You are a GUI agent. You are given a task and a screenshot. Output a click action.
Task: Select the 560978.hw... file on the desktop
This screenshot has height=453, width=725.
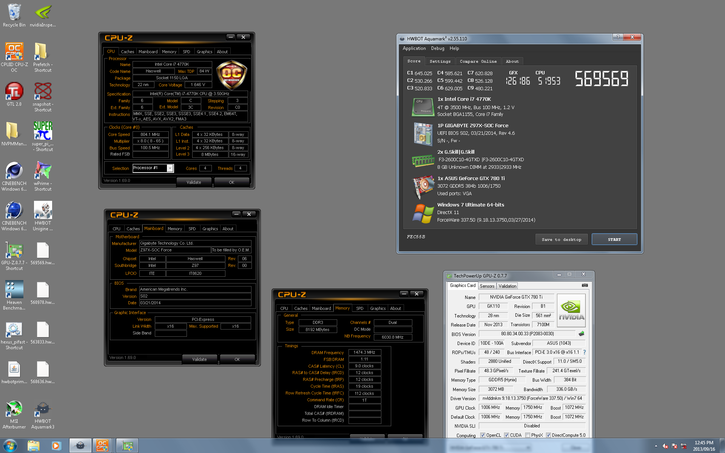pos(43,293)
